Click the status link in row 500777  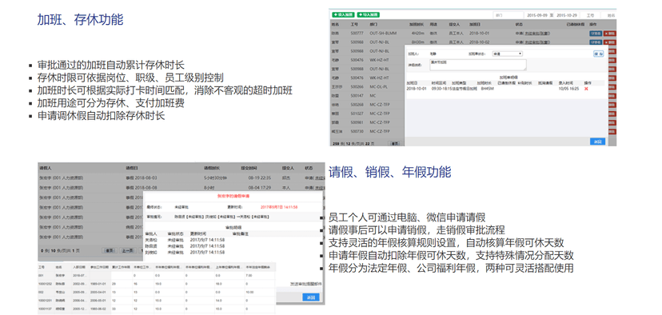point(538,34)
